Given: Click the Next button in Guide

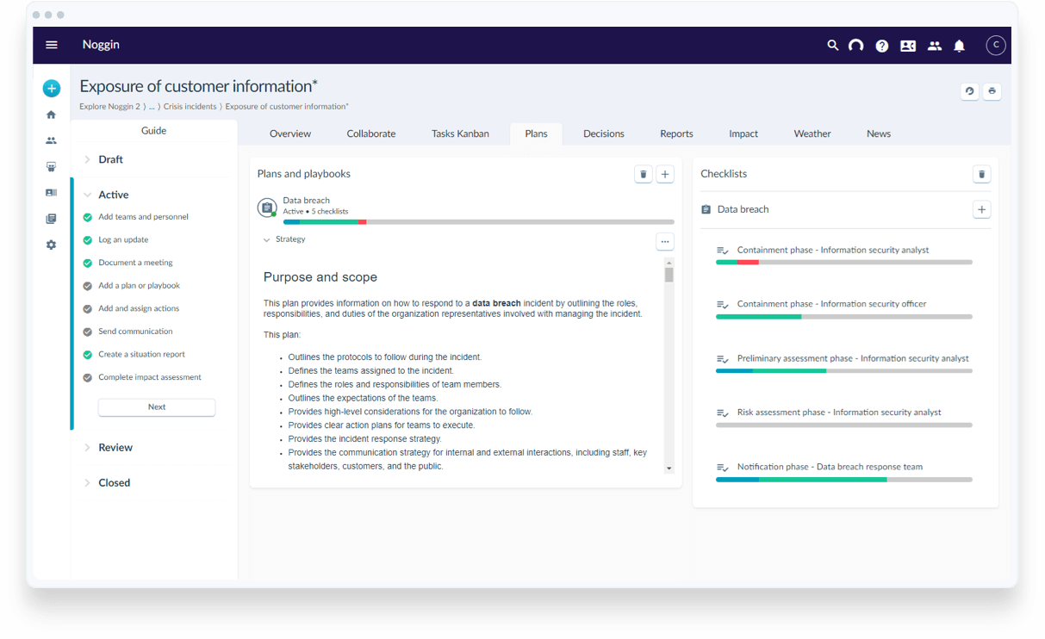Looking at the screenshot, I should tap(157, 407).
